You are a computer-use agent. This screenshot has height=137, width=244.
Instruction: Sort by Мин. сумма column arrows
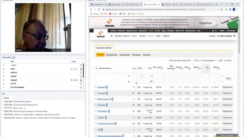(x=162, y=68)
